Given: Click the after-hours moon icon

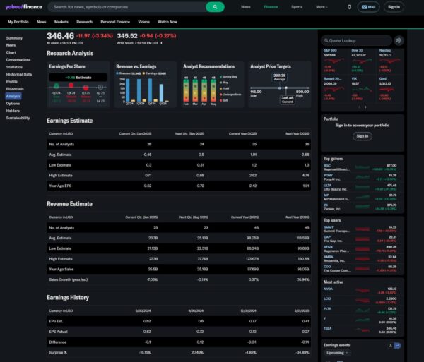Looking at the screenshot, I should [162, 43].
